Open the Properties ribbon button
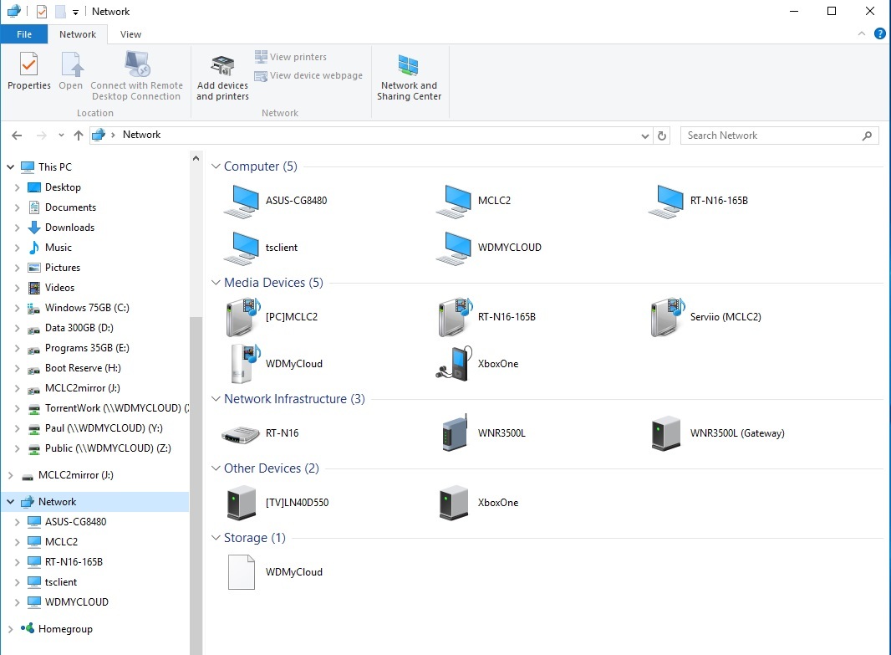The height and width of the screenshot is (655, 891). coord(29,70)
